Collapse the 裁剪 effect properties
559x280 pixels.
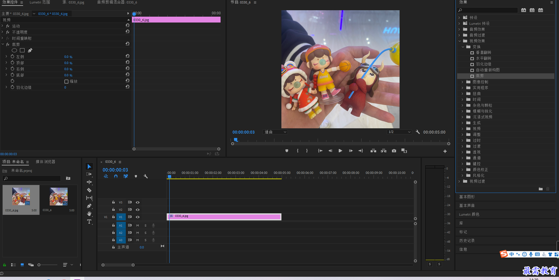[x=3, y=44]
